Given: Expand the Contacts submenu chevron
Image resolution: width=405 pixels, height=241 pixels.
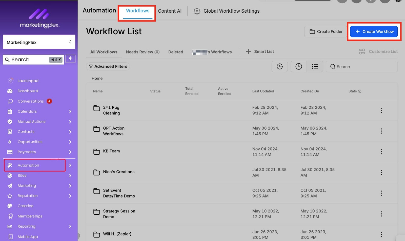Looking at the screenshot, I should (70, 132).
